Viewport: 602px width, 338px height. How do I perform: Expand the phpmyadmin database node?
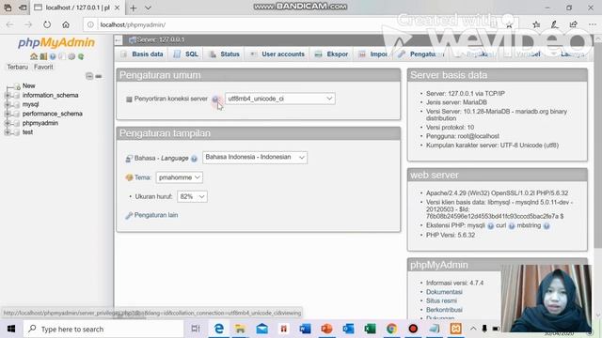[x=8, y=123]
